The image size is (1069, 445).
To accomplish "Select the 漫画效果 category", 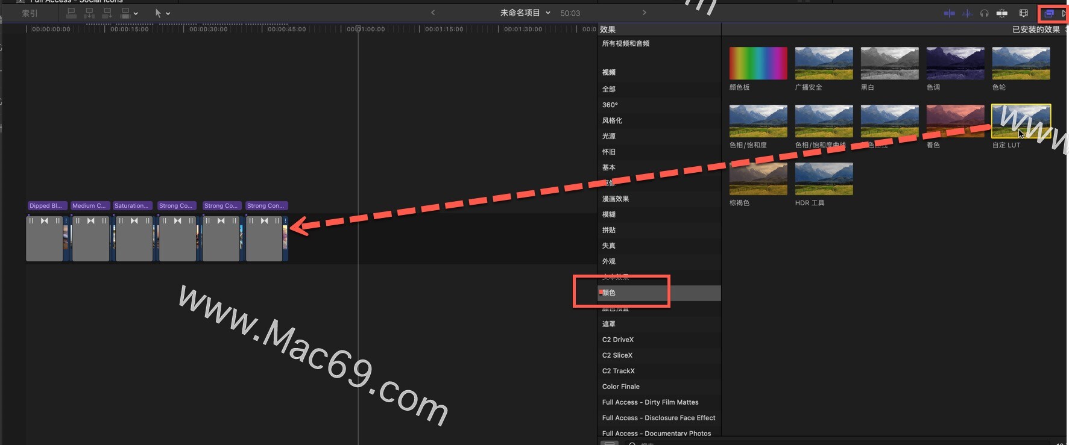I will [x=659, y=199].
